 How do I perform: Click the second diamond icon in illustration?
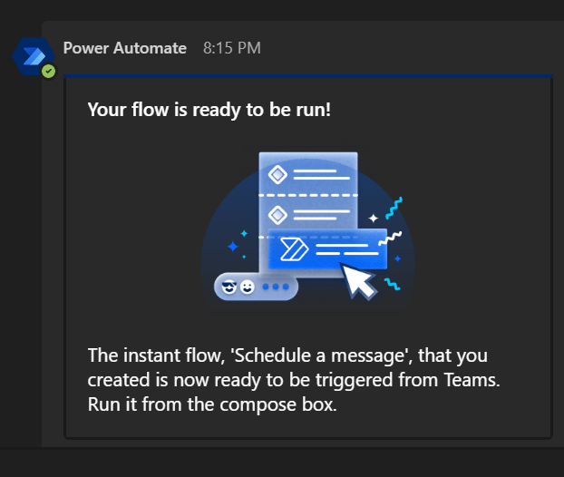pos(278,214)
